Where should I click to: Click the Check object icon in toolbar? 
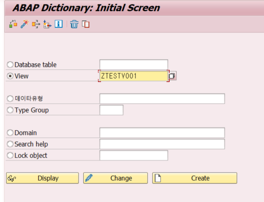(x=13, y=24)
